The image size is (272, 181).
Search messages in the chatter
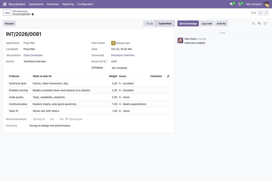254,24
